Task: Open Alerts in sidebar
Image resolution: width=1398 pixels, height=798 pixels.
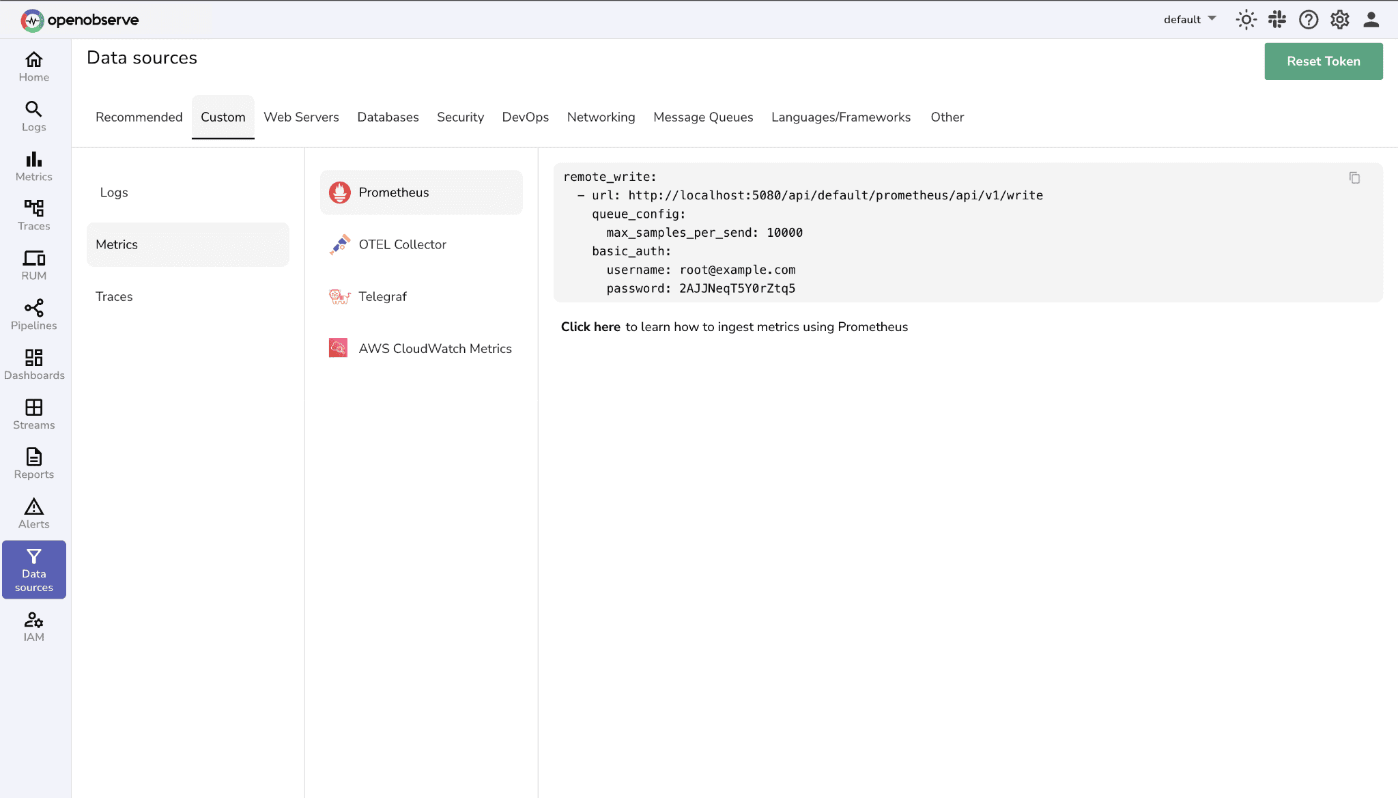Action: point(34,514)
